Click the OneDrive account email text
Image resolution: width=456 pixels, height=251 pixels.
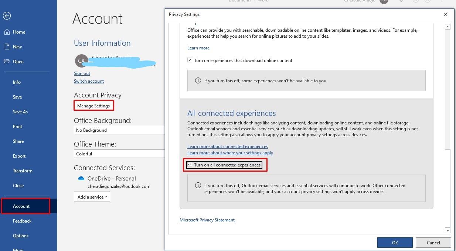point(119,186)
